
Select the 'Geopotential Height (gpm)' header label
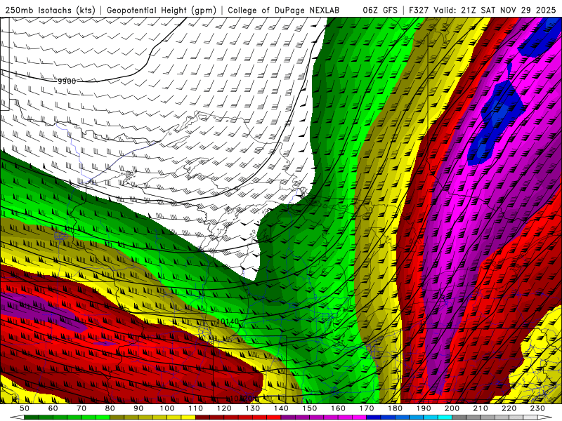tap(162, 10)
